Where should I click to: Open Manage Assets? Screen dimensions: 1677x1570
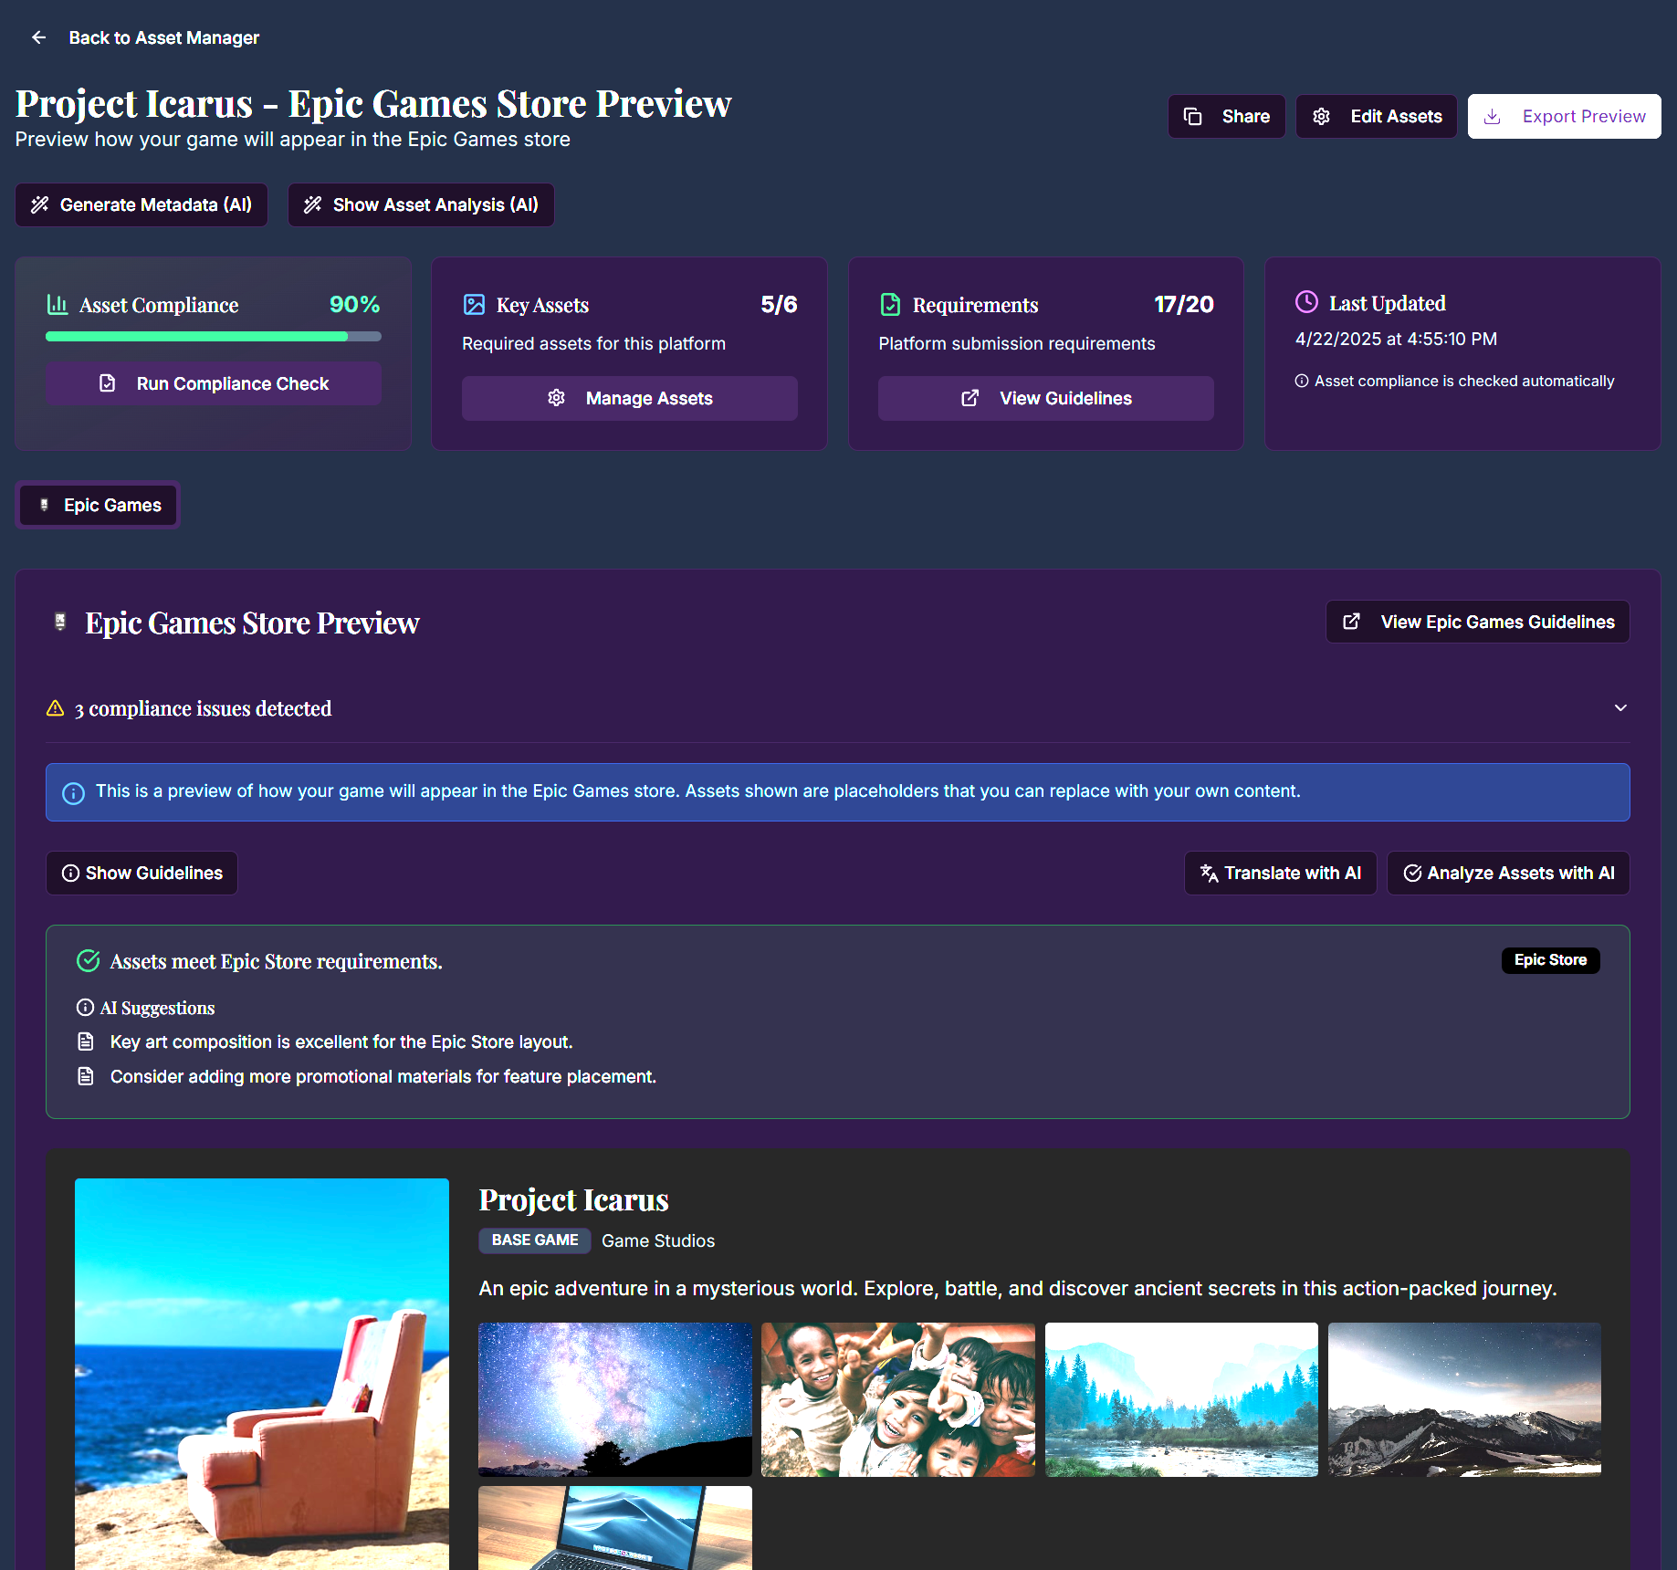point(630,398)
